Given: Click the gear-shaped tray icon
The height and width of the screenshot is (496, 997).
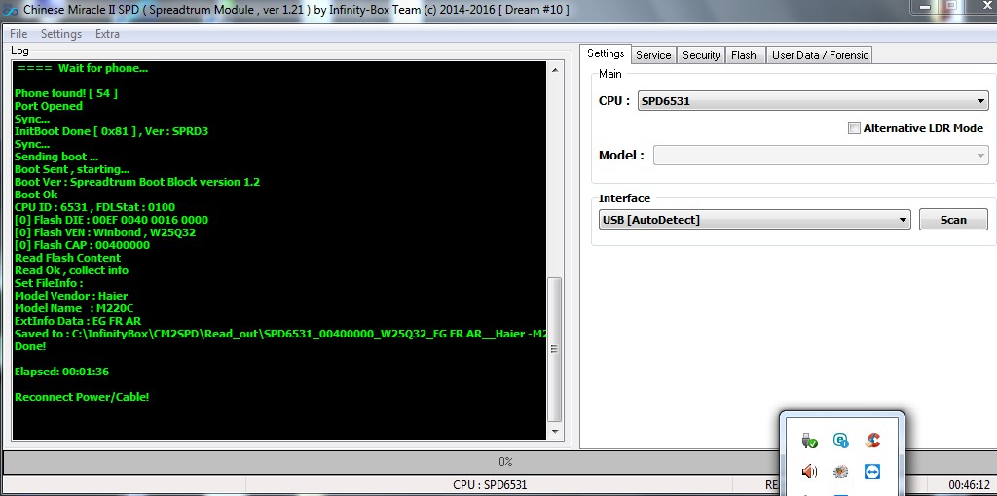Looking at the screenshot, I should pyautogui.click(x=841, y=472).
